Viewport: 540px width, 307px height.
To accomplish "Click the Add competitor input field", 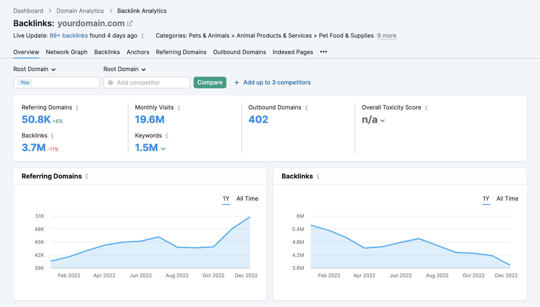I will pyautogui.click(x=147, y=83).
